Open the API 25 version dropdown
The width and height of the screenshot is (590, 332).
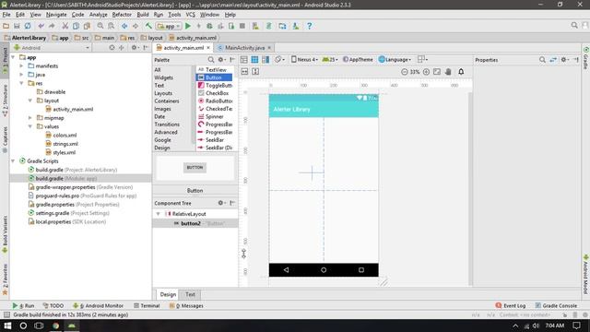tap(330, 59)
